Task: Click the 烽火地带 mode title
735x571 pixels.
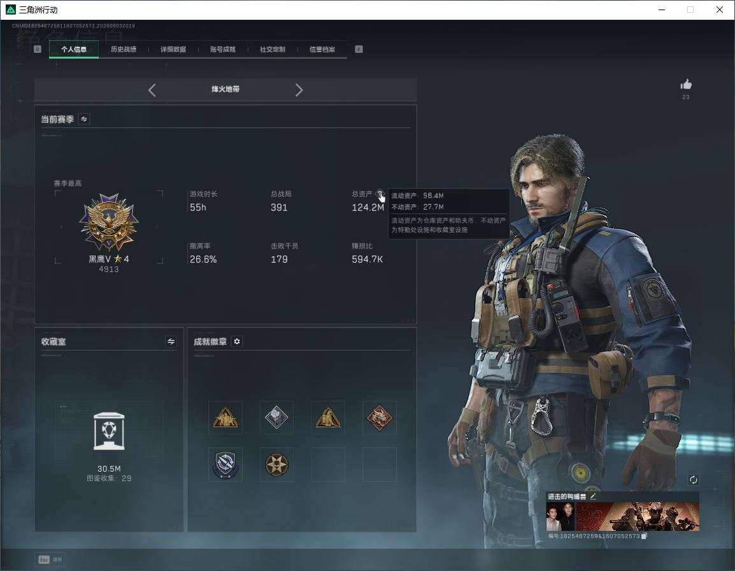Action: pos(225,89)
